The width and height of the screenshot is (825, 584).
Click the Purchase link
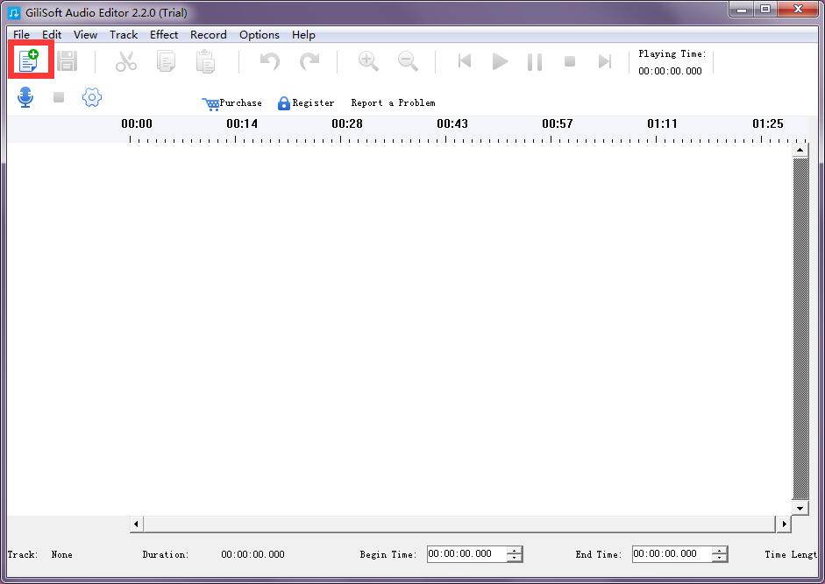pos(232,103)
